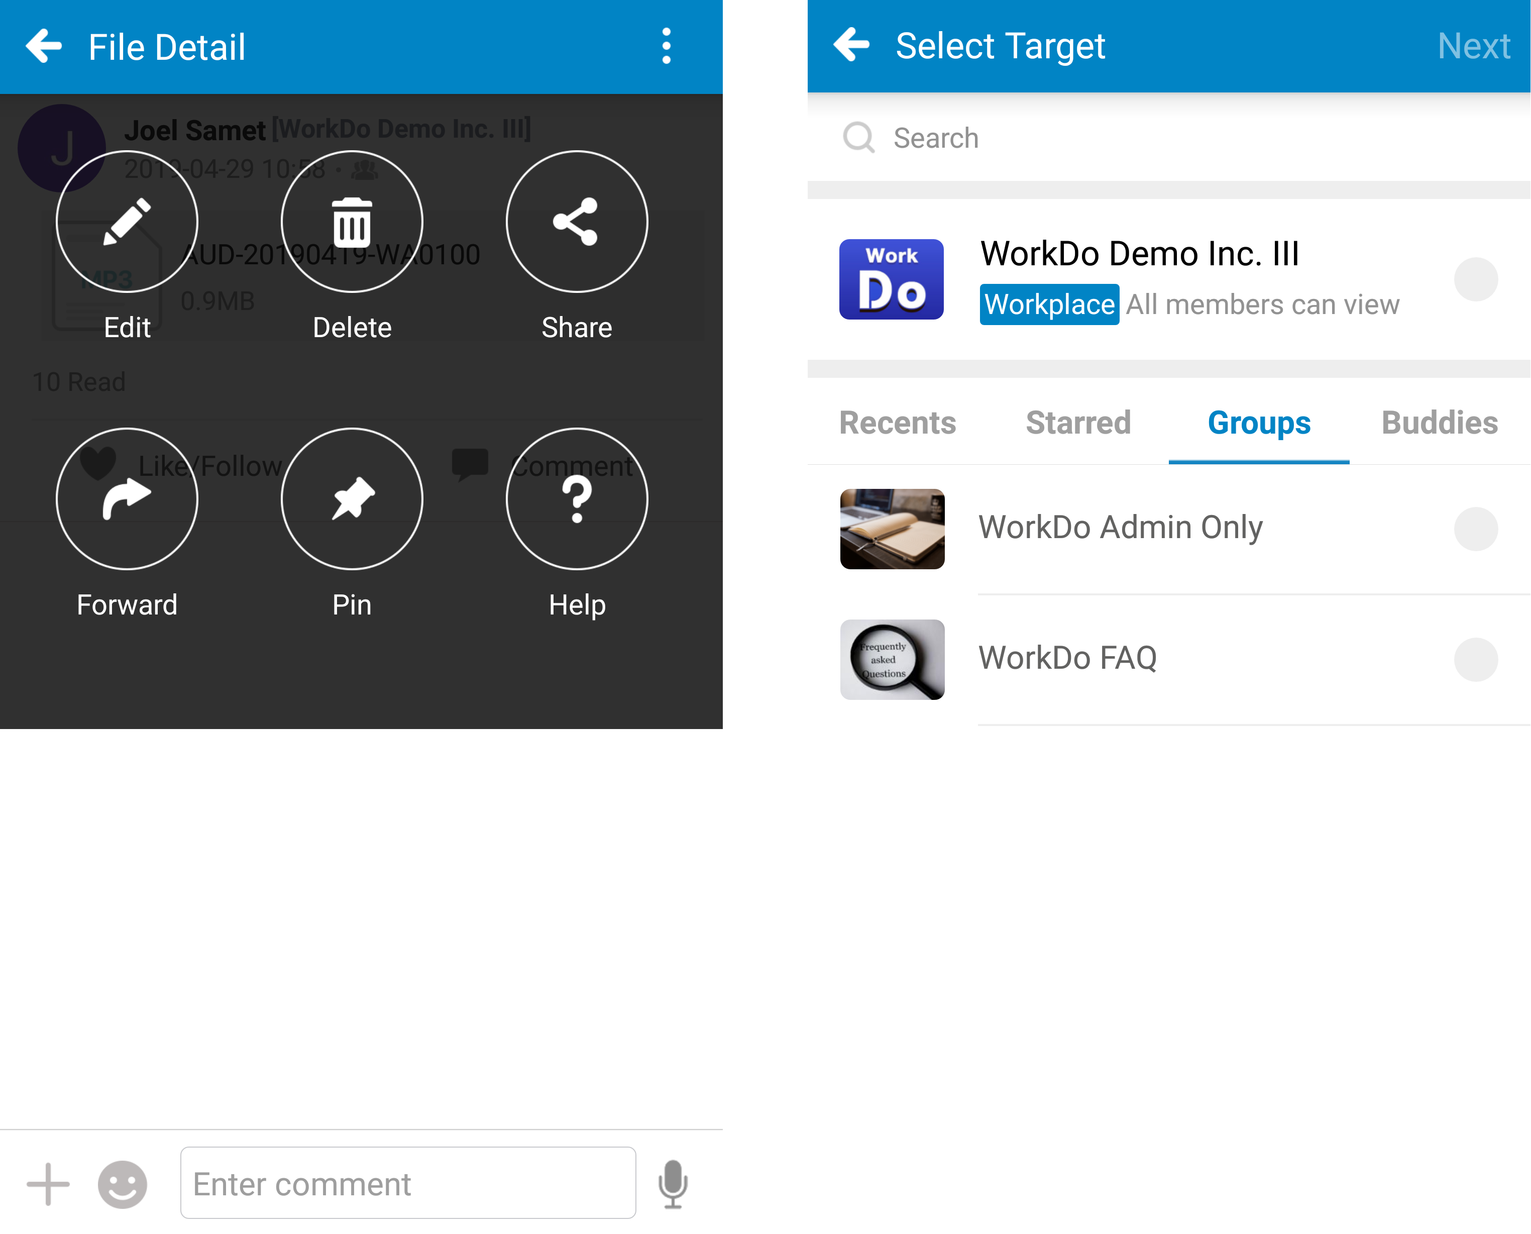Screen dimensions: 1531x1234
Task: Open the emoji smiley picker
Action: pyautogui.click(x=122, y=1184)
